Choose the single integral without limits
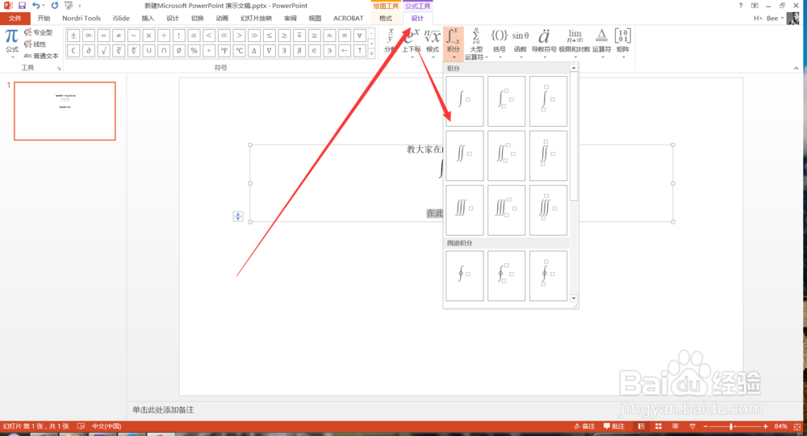This screenshot has height=436, width=807. coord(465,101)
